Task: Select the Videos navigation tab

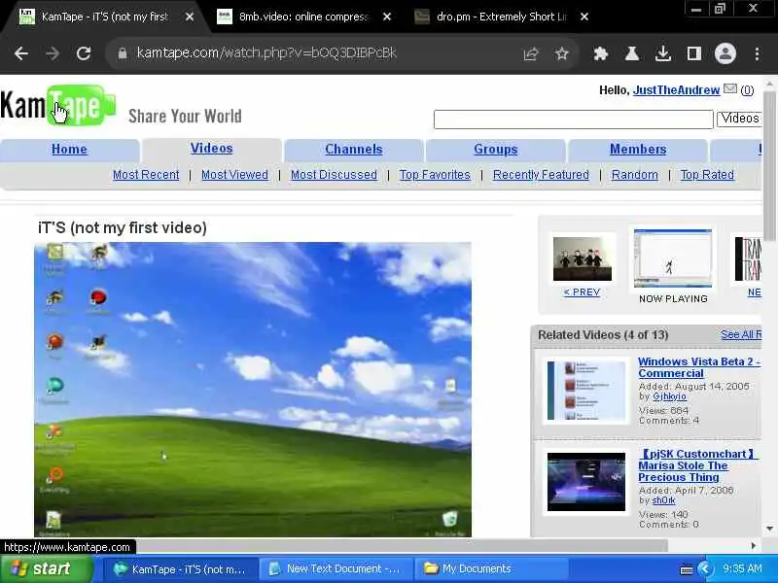Action: (211, 149)
